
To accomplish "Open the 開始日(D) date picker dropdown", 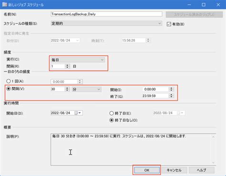I will (80, 113).
